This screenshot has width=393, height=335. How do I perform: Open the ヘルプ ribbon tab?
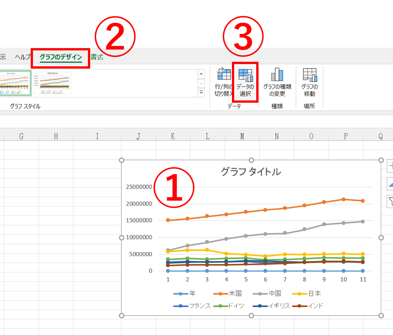(x=23, y=57)
